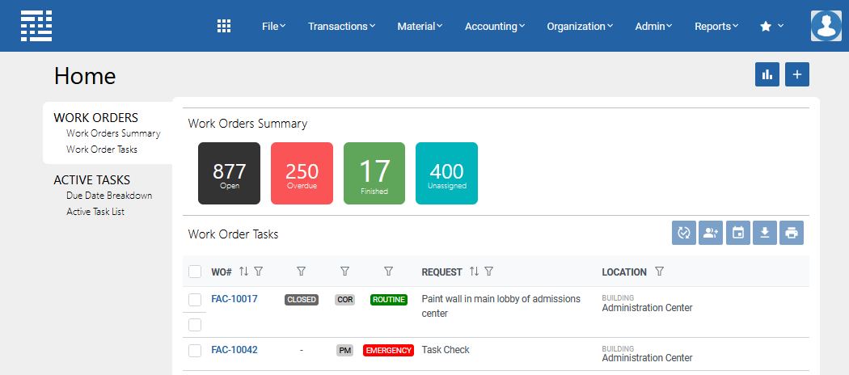849x375 pixels.
Task: Check the box for FAC-10017
Action: pos(195,300)
